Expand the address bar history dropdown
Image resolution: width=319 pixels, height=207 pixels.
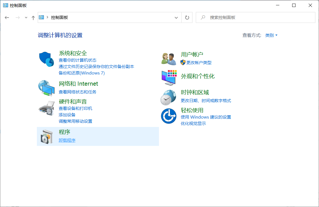pyautogui.click(x=176, y=18)
